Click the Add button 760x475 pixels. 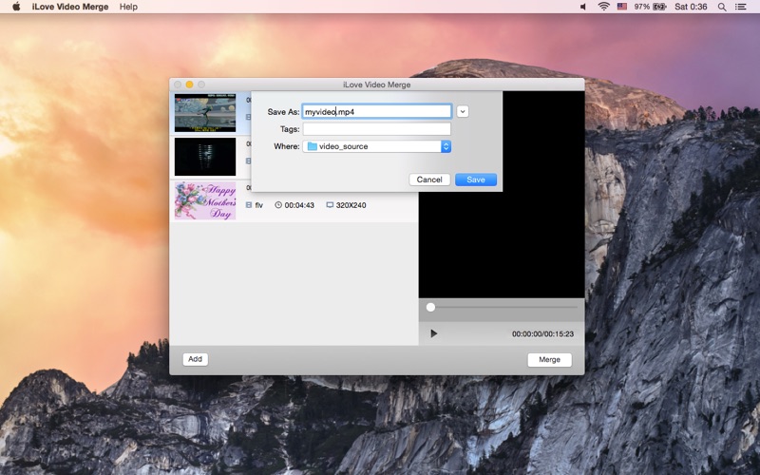(196, 359)
